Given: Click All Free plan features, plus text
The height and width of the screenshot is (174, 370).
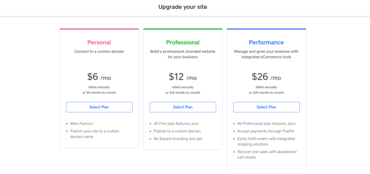Looking at the screenshot, I should pos(177,123).
